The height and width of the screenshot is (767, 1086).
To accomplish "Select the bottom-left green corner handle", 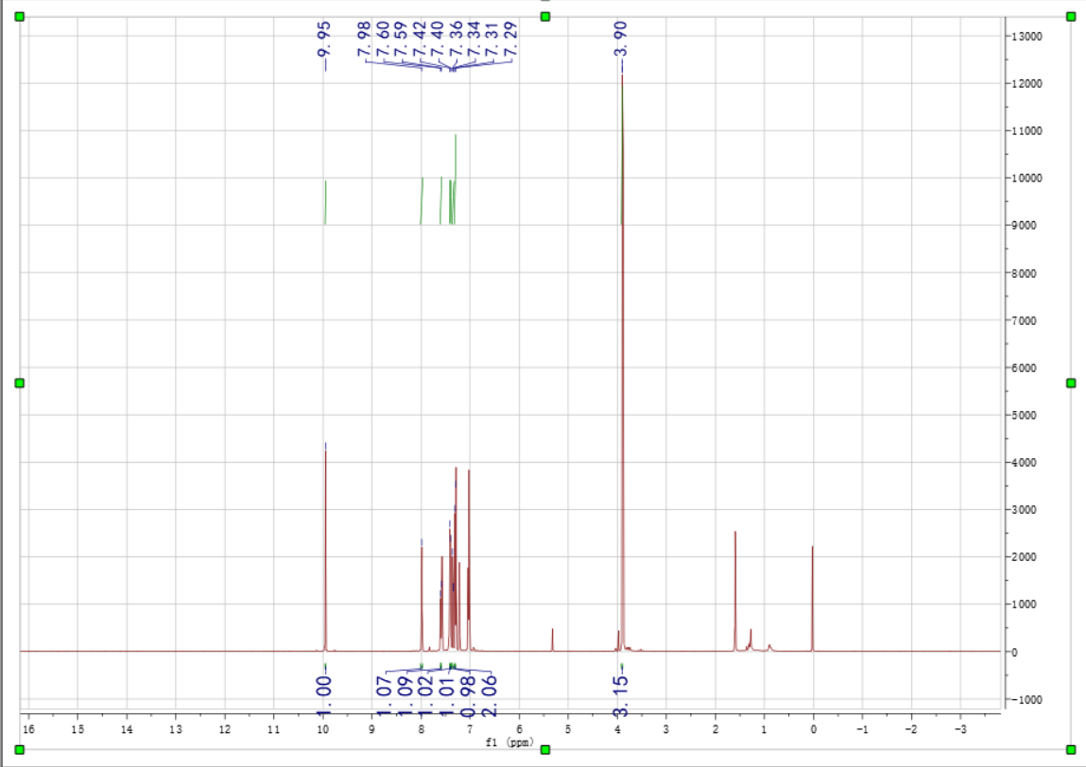I will tap(20, 750).
